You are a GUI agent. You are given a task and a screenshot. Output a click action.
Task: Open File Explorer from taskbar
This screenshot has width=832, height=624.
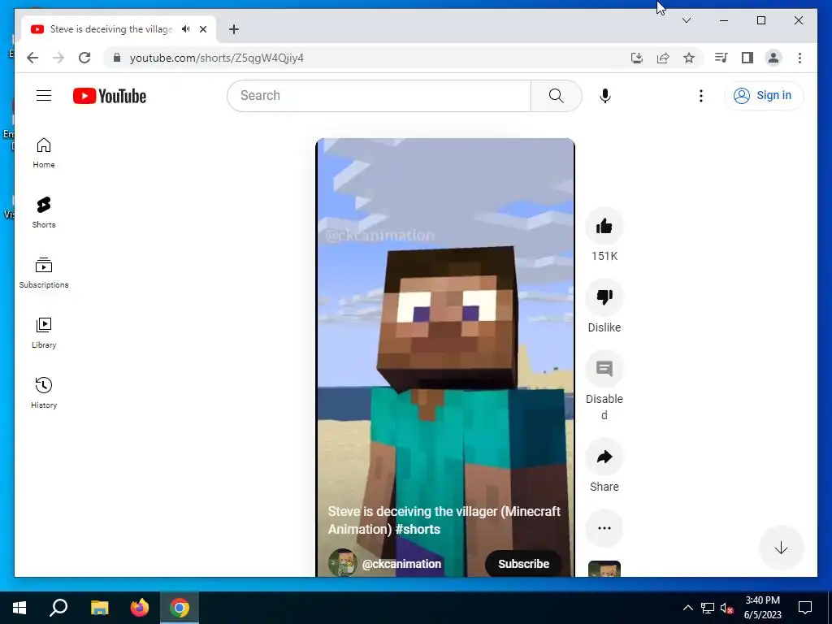coord(99,608)
